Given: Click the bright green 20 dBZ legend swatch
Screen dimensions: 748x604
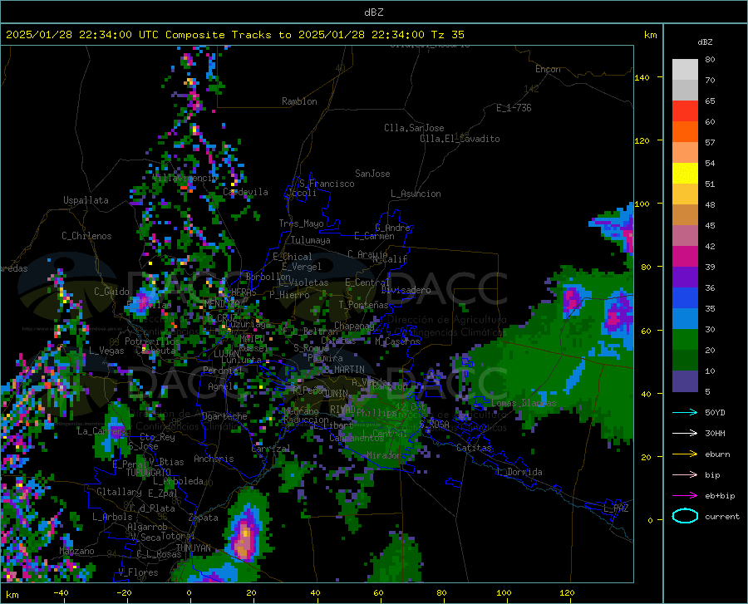Looking at the screenshot, I should pos(685,340).
